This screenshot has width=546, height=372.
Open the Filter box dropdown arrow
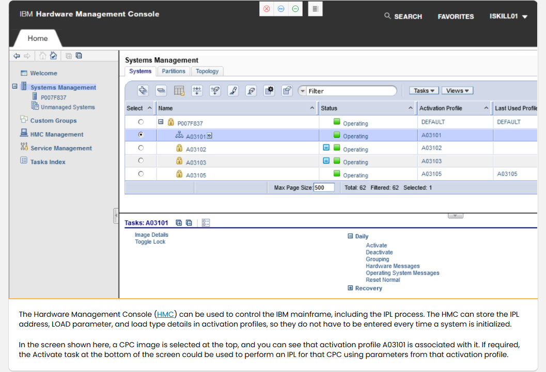[x=303, y=91]
